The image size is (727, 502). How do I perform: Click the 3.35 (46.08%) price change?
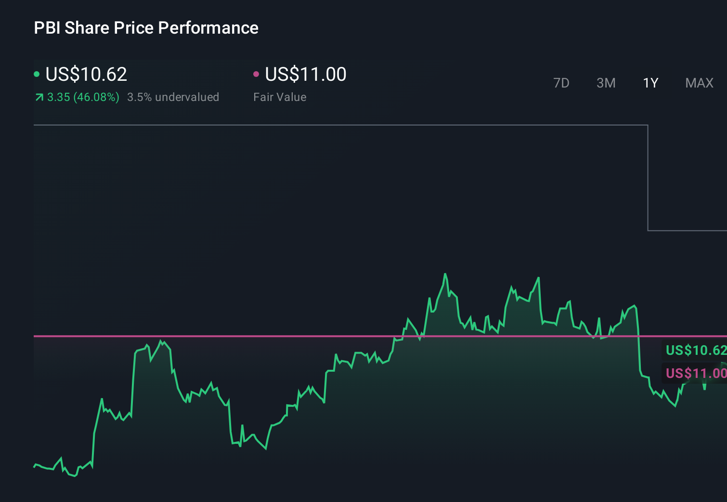[83, 97]
